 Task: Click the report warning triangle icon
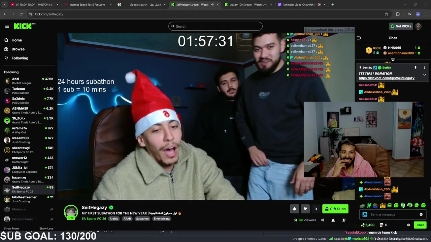tap(333, 220)
